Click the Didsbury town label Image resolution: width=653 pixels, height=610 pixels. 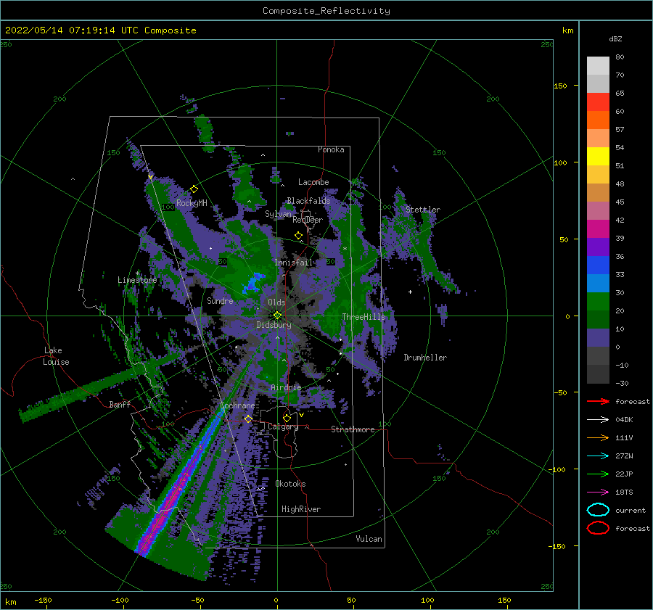[x=274, y=325]
